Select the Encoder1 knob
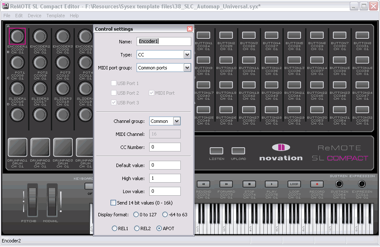 (x=17, y=36)
